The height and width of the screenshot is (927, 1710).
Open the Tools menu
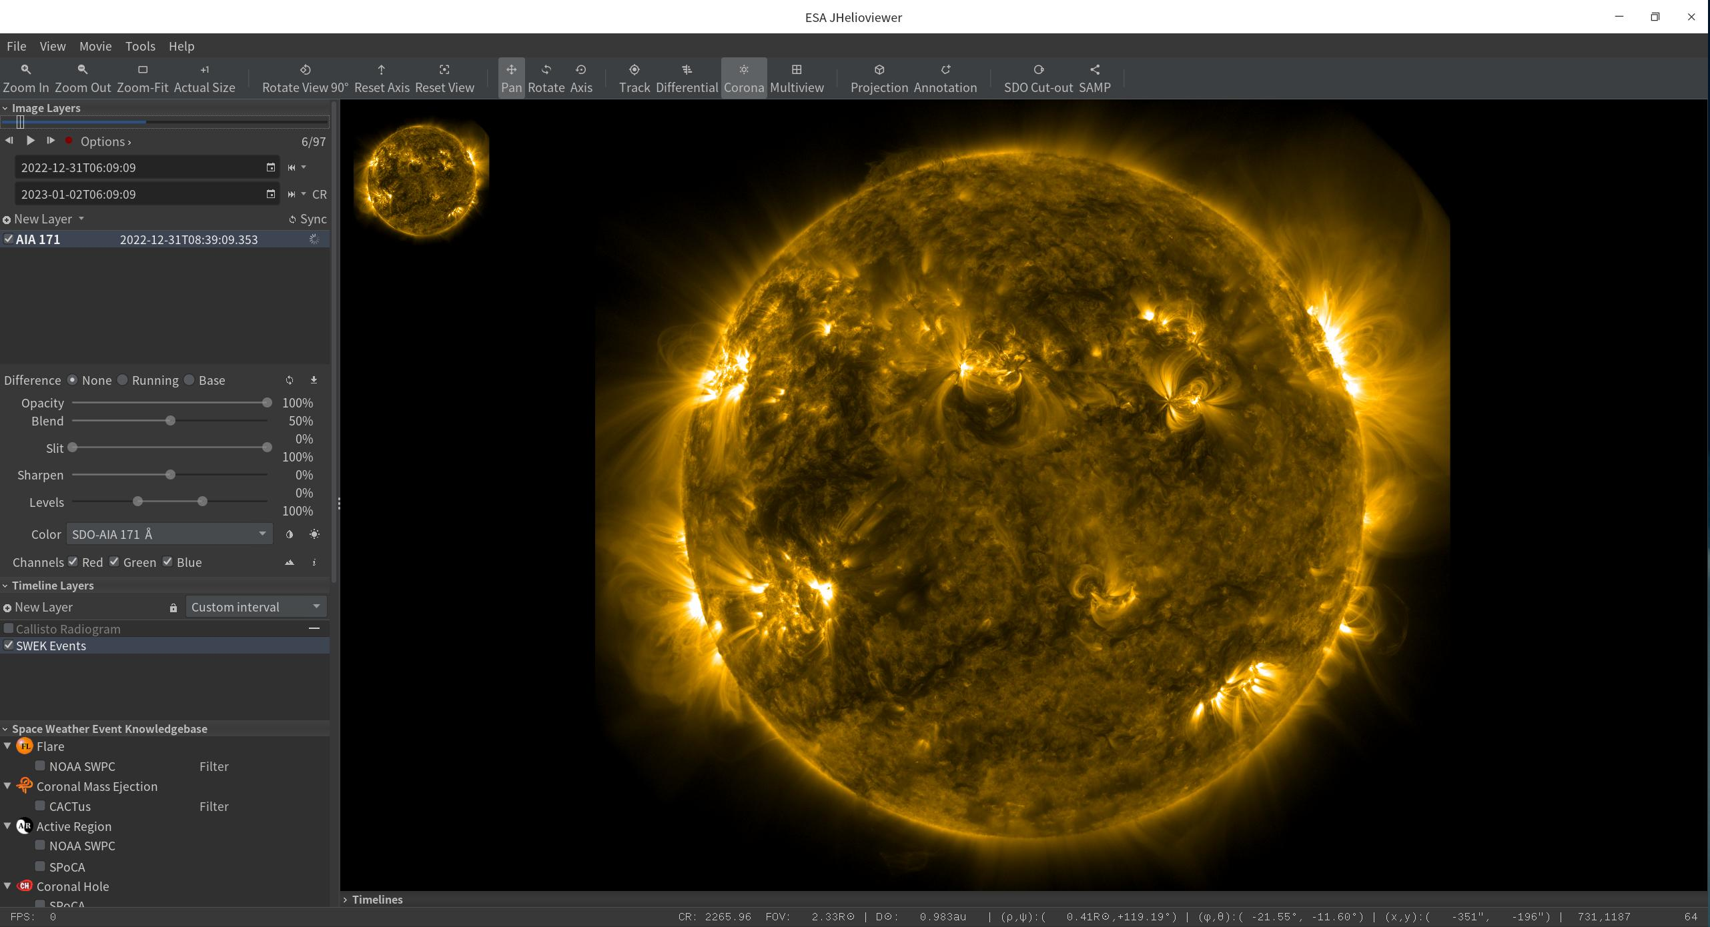(x=140, y=46)
